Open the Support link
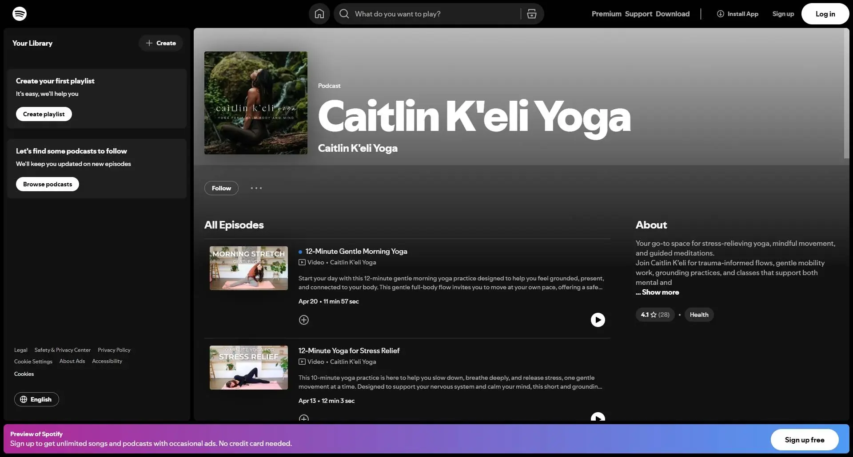 pyautogui.click(x=638, y=14)
